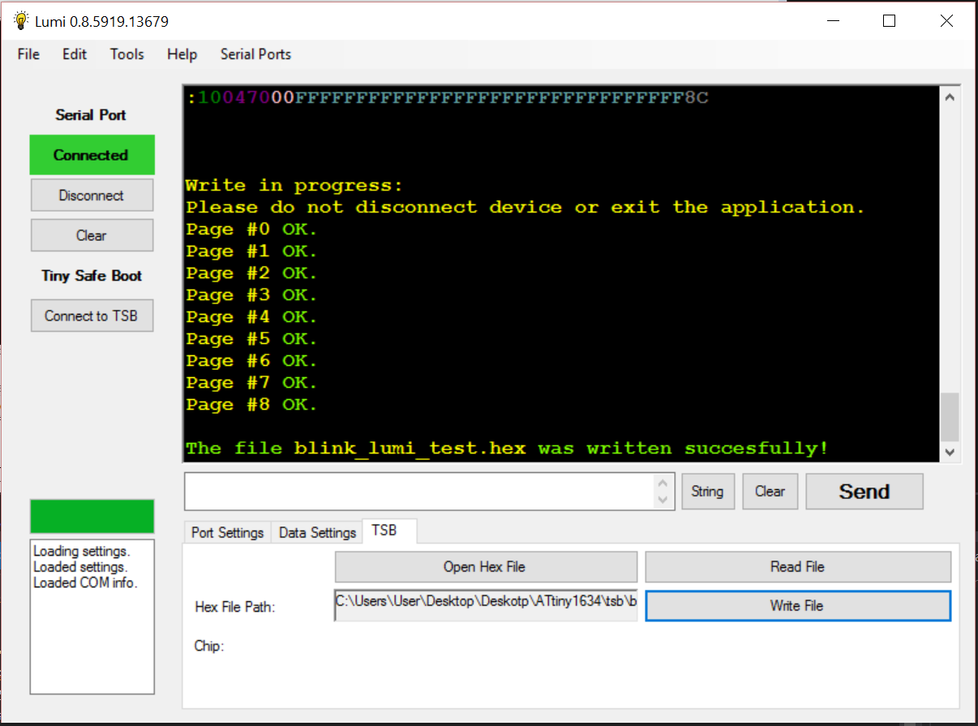Open the Serial Ports menu

pyautogui.click(x=255, y=54)
